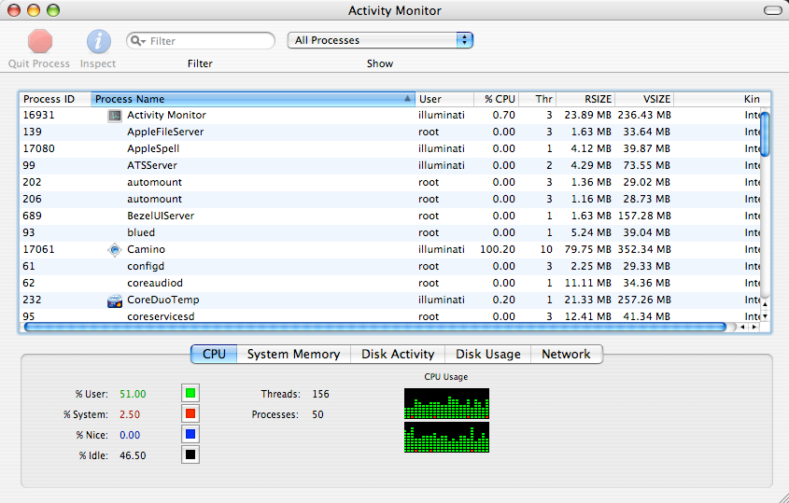Click process ID 17061
This screenshot has width=789, height=503.
(x=38, y=249)
